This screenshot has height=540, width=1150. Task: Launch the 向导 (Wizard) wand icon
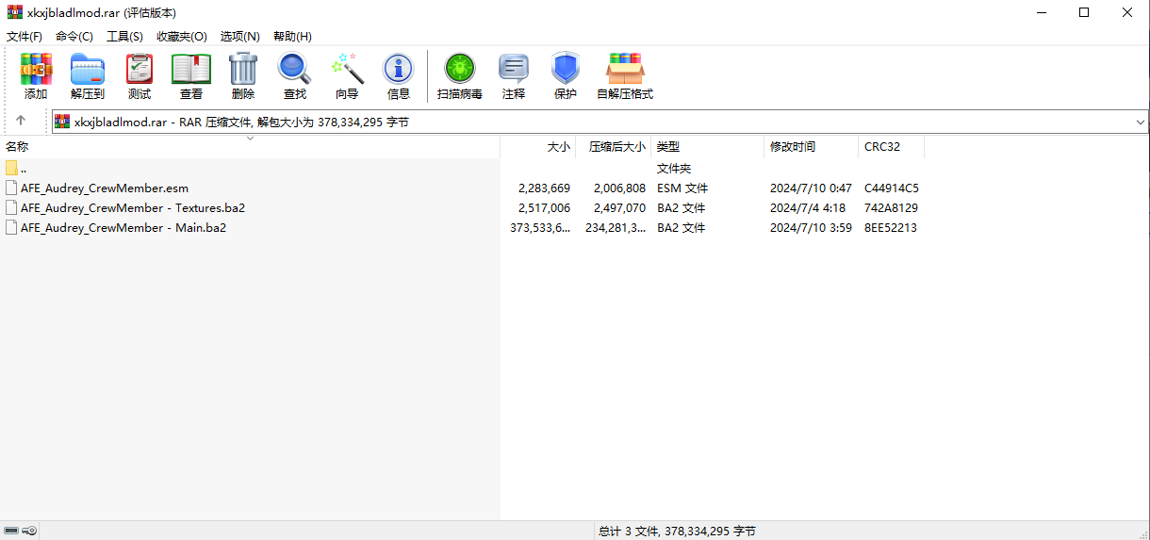[347, 69]
